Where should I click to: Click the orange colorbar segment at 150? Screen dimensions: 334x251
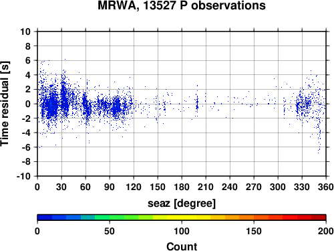[254, 218]
